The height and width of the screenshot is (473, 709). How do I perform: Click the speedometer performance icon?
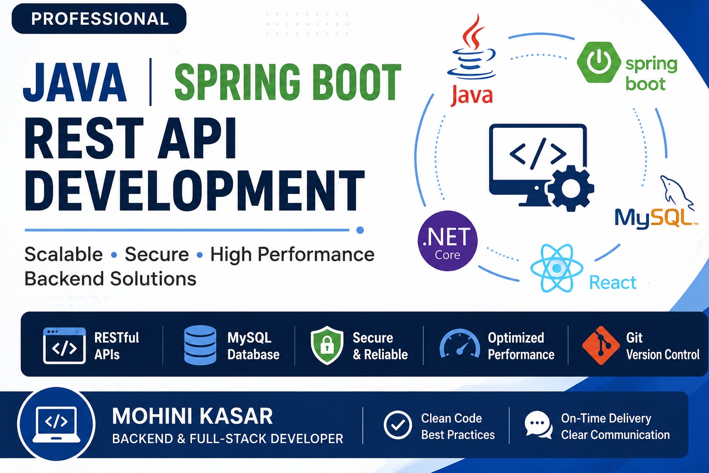(x=459, y=344)
